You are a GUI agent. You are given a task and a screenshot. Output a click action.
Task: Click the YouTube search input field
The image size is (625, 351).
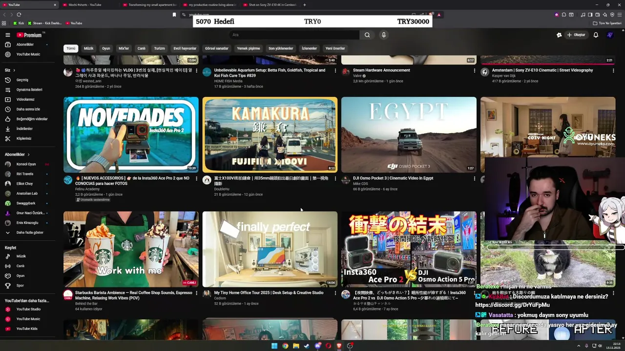[x=294, y=35]
